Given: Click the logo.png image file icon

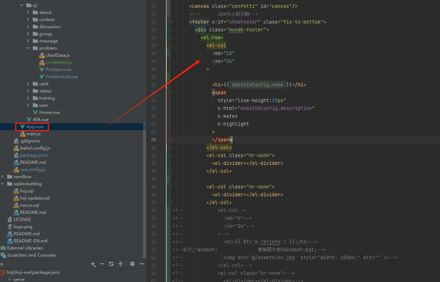Looking at the screenshot, I should pyautogui.click(x=10, y=227).
